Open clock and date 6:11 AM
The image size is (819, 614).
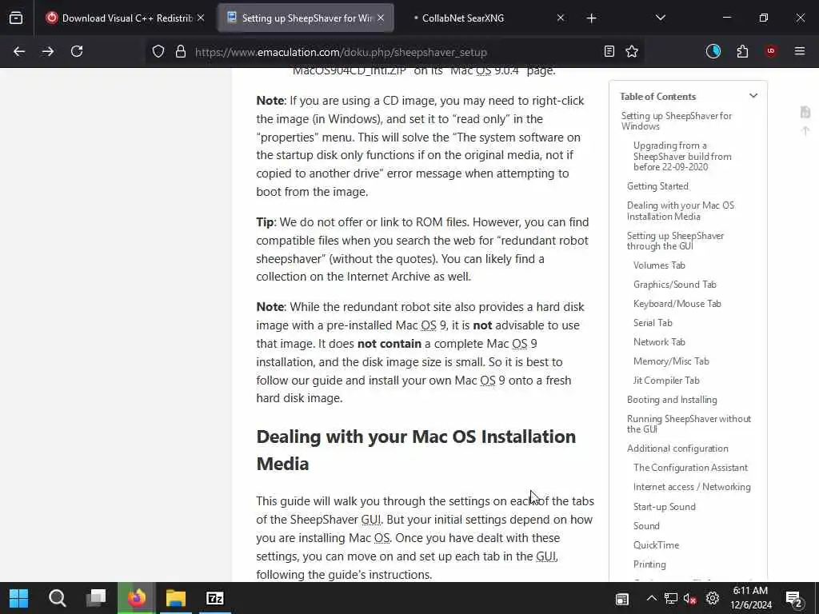(750, 598)
